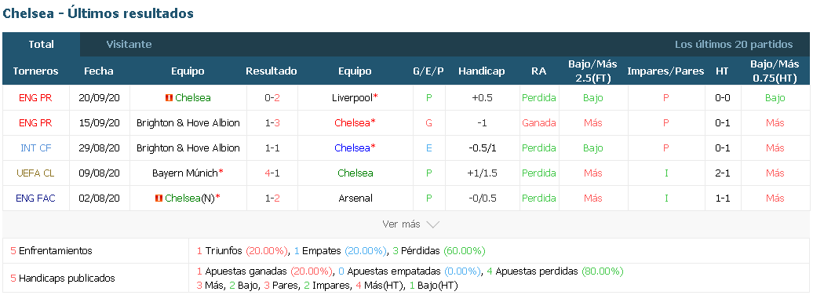This screenshot has height=295, width=813.
Task: Open the Liverpool team link
Action: pyautogui.click(x=352, y=98)
